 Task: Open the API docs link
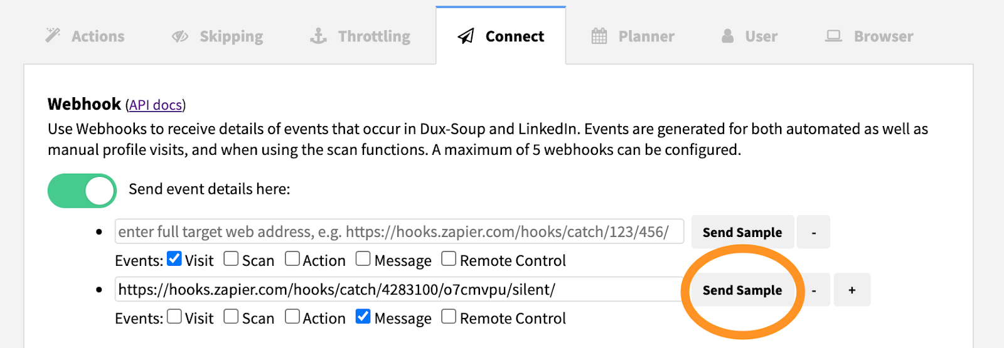(x=156, y=105)
